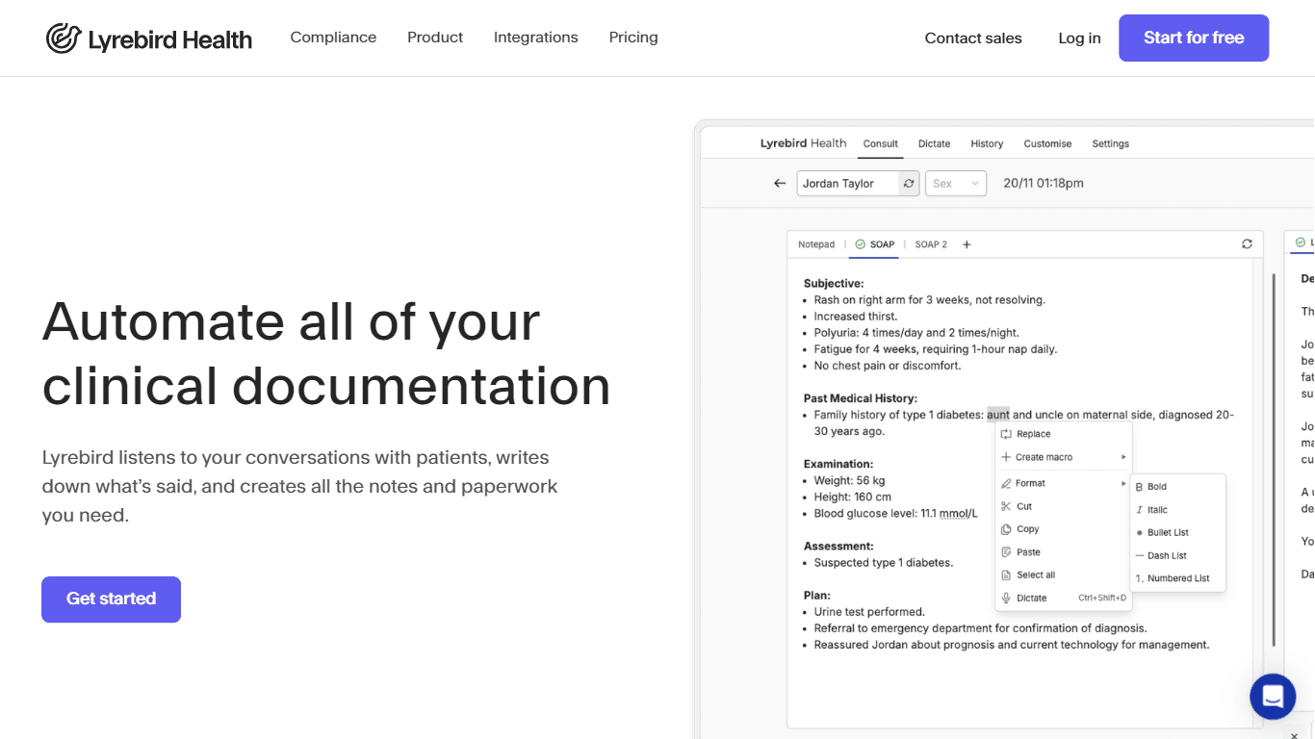Viewport: 1315px width, 739px height.
Task: Click the Start for free button
Action: pyautogui.click(x=1194, y=38)
